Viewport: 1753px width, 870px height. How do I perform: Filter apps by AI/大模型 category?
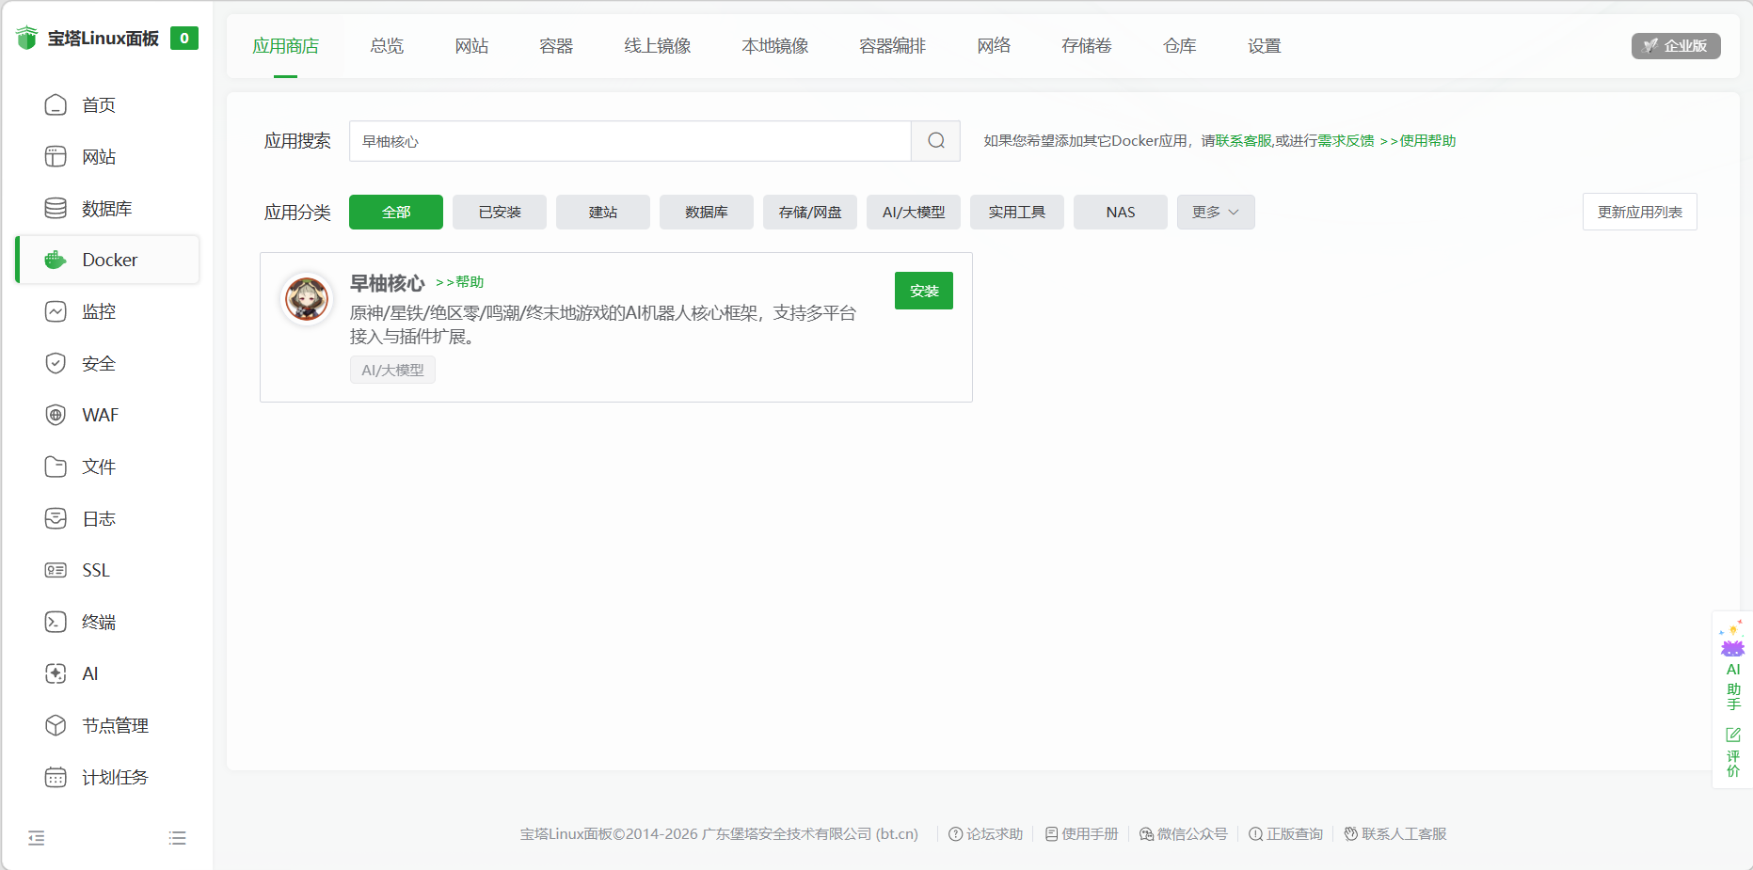914,213
